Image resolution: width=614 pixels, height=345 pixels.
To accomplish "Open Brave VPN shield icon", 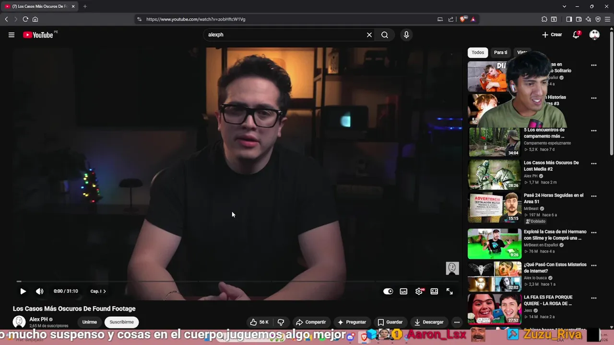I will (598, 19).
